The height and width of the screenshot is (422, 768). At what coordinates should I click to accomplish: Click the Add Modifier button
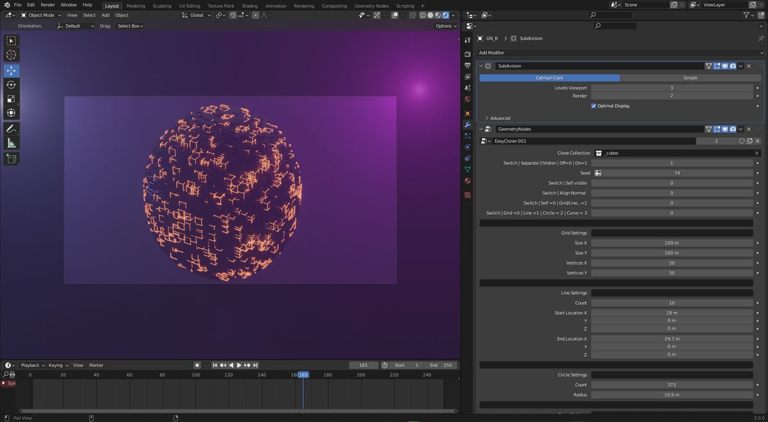[618, 52]
